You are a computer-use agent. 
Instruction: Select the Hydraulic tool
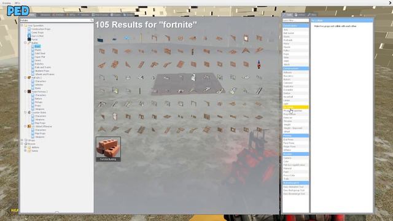[295, 40]
